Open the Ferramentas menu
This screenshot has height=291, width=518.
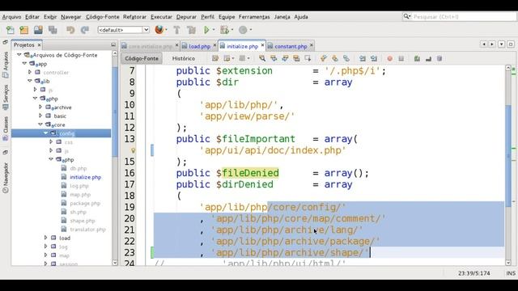pyautogui.click(x=254, y=17)
